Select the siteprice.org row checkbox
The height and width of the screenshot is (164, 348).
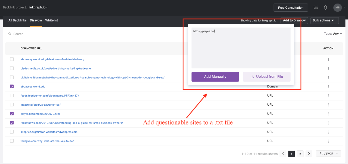pos(12,132)
